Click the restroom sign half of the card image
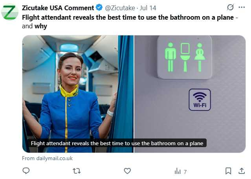The width and height of the screenshot is (251, 179). (190, 94)
